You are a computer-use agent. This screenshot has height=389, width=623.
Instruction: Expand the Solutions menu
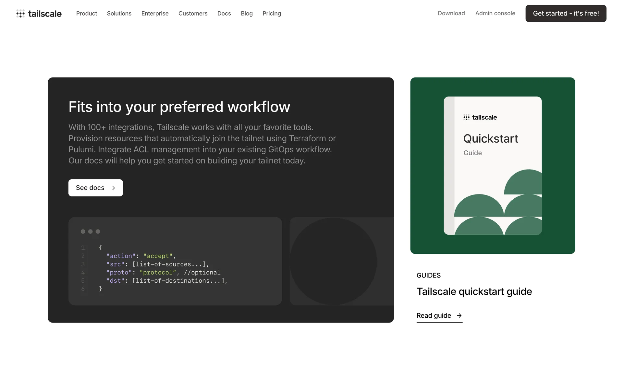119,14
